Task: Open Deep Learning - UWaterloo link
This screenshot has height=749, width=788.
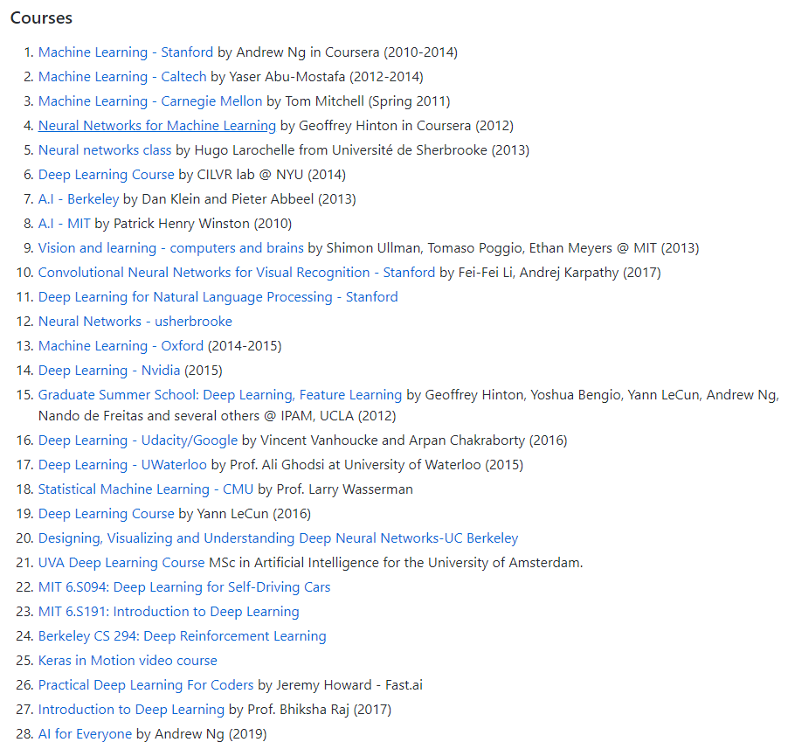Action: [122, 465]
